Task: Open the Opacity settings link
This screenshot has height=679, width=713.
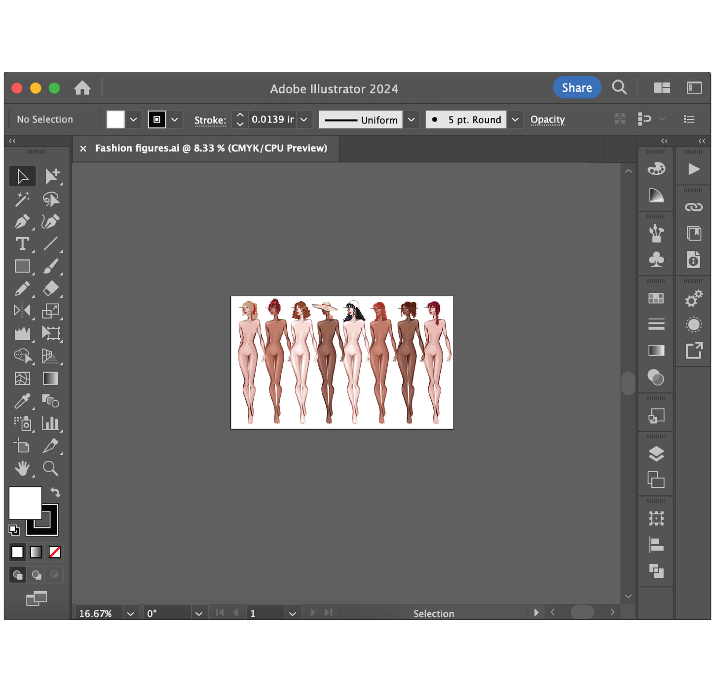Action: [547, 120]
